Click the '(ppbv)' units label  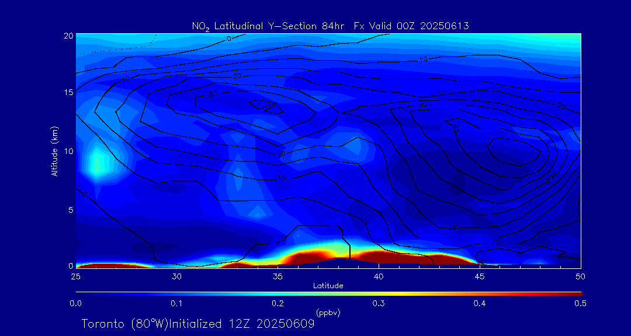coord(328,313)
